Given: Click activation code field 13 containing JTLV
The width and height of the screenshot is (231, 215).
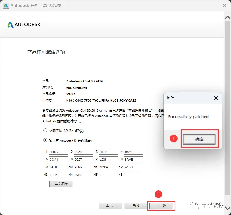Looking at the screenshot, I should pos(58,175).
